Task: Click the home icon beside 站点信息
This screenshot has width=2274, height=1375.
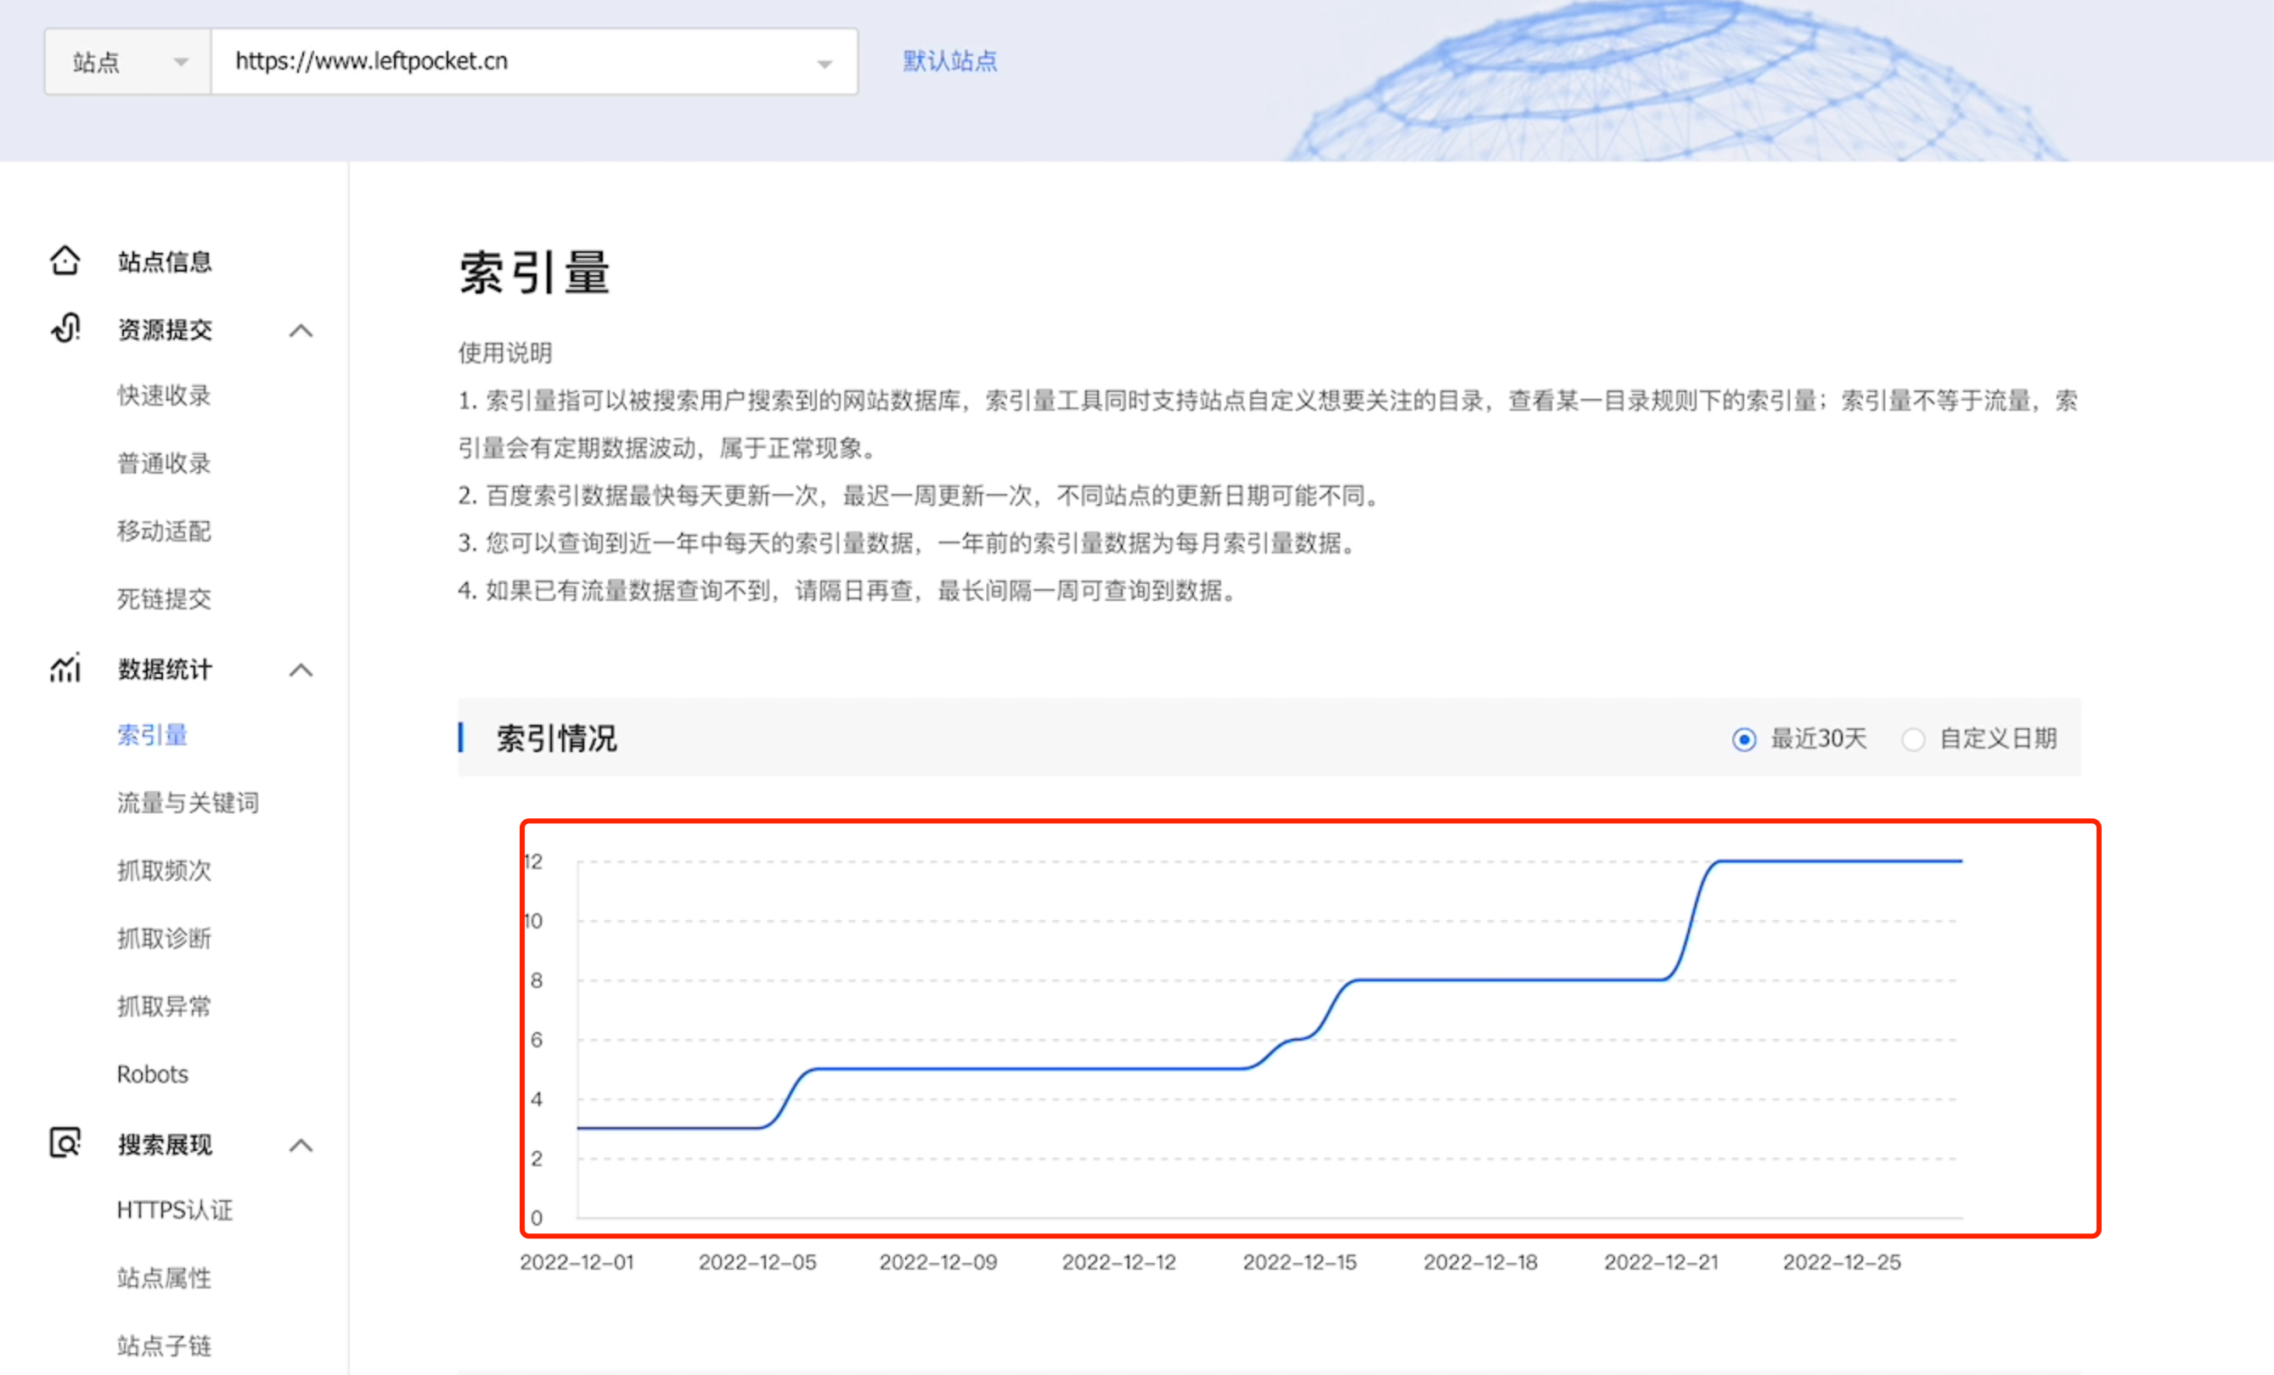Action: point(65,261)
